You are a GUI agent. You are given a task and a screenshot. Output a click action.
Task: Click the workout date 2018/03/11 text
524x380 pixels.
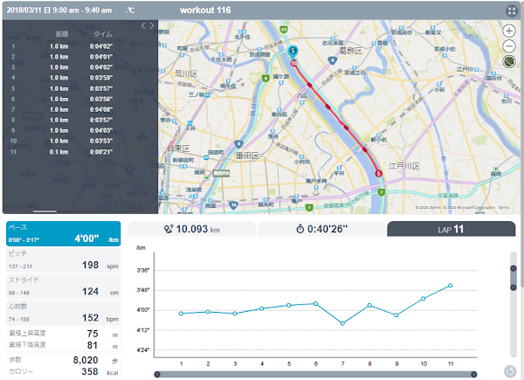click(59, 10)
